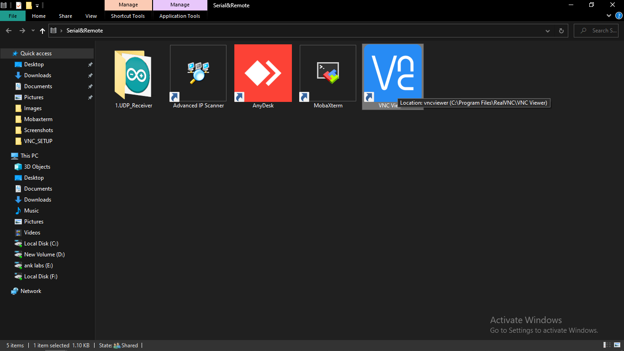The image size is (624, 351).
Task: Open the Help question mark icon
Action: (619, 16)
